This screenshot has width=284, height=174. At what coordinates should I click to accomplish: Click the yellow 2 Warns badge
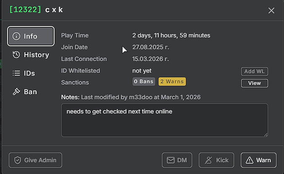click(172, 82)
